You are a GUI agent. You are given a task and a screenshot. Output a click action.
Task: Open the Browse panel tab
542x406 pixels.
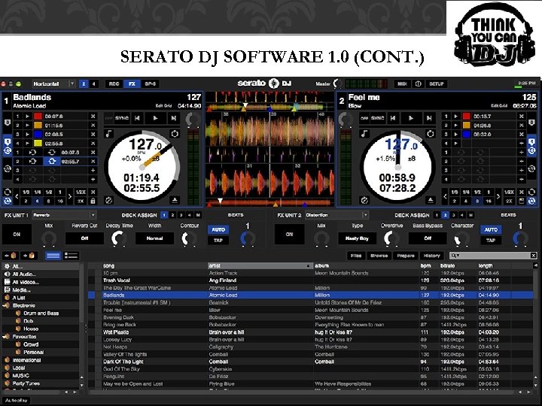[x=379, y=256]
